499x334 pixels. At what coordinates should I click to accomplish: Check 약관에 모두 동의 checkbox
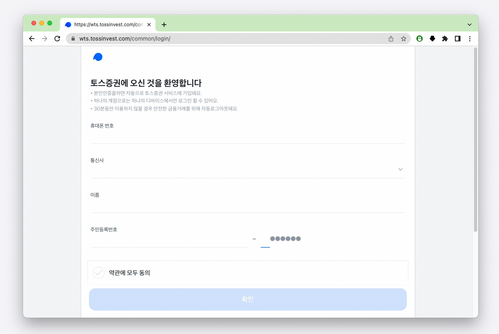pos(99,273)
